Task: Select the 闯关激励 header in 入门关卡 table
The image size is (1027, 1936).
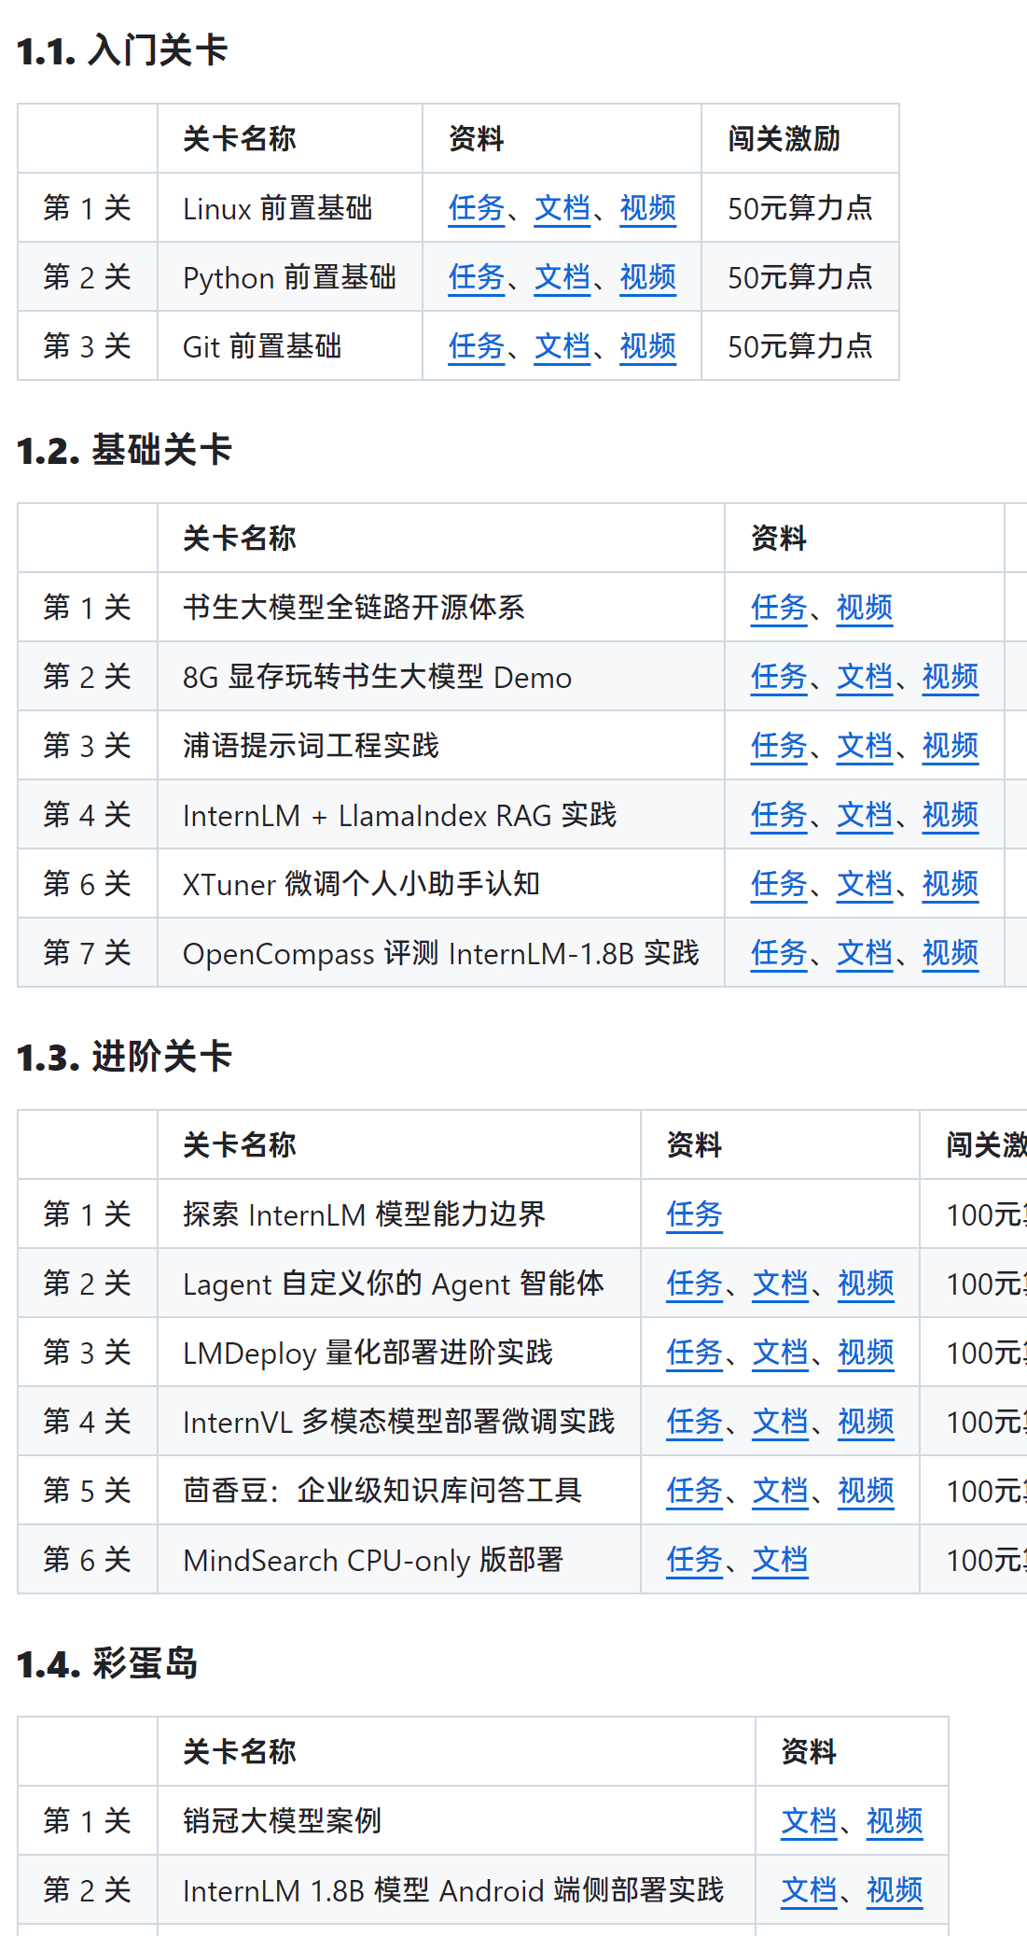Action: point(800,138)
